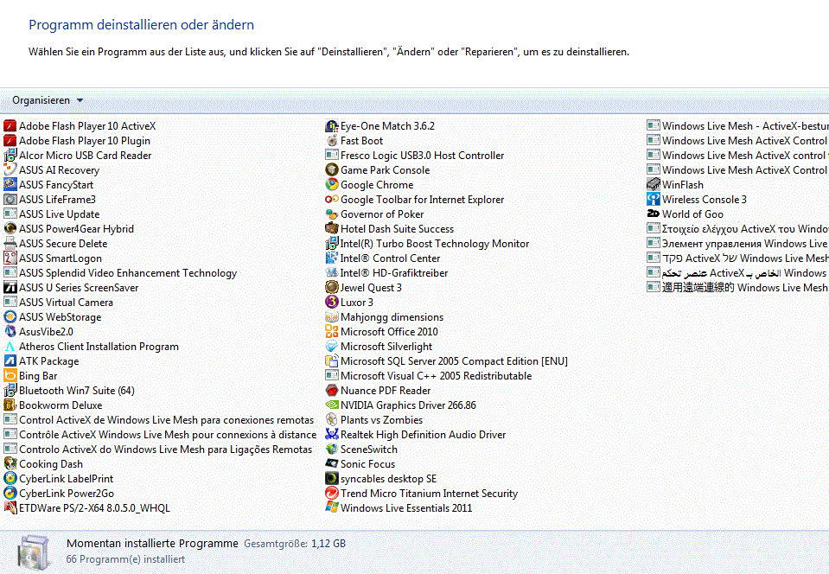Open the Organisieren dropdown menu
The image size is (829, 574).
click(48, 100)
